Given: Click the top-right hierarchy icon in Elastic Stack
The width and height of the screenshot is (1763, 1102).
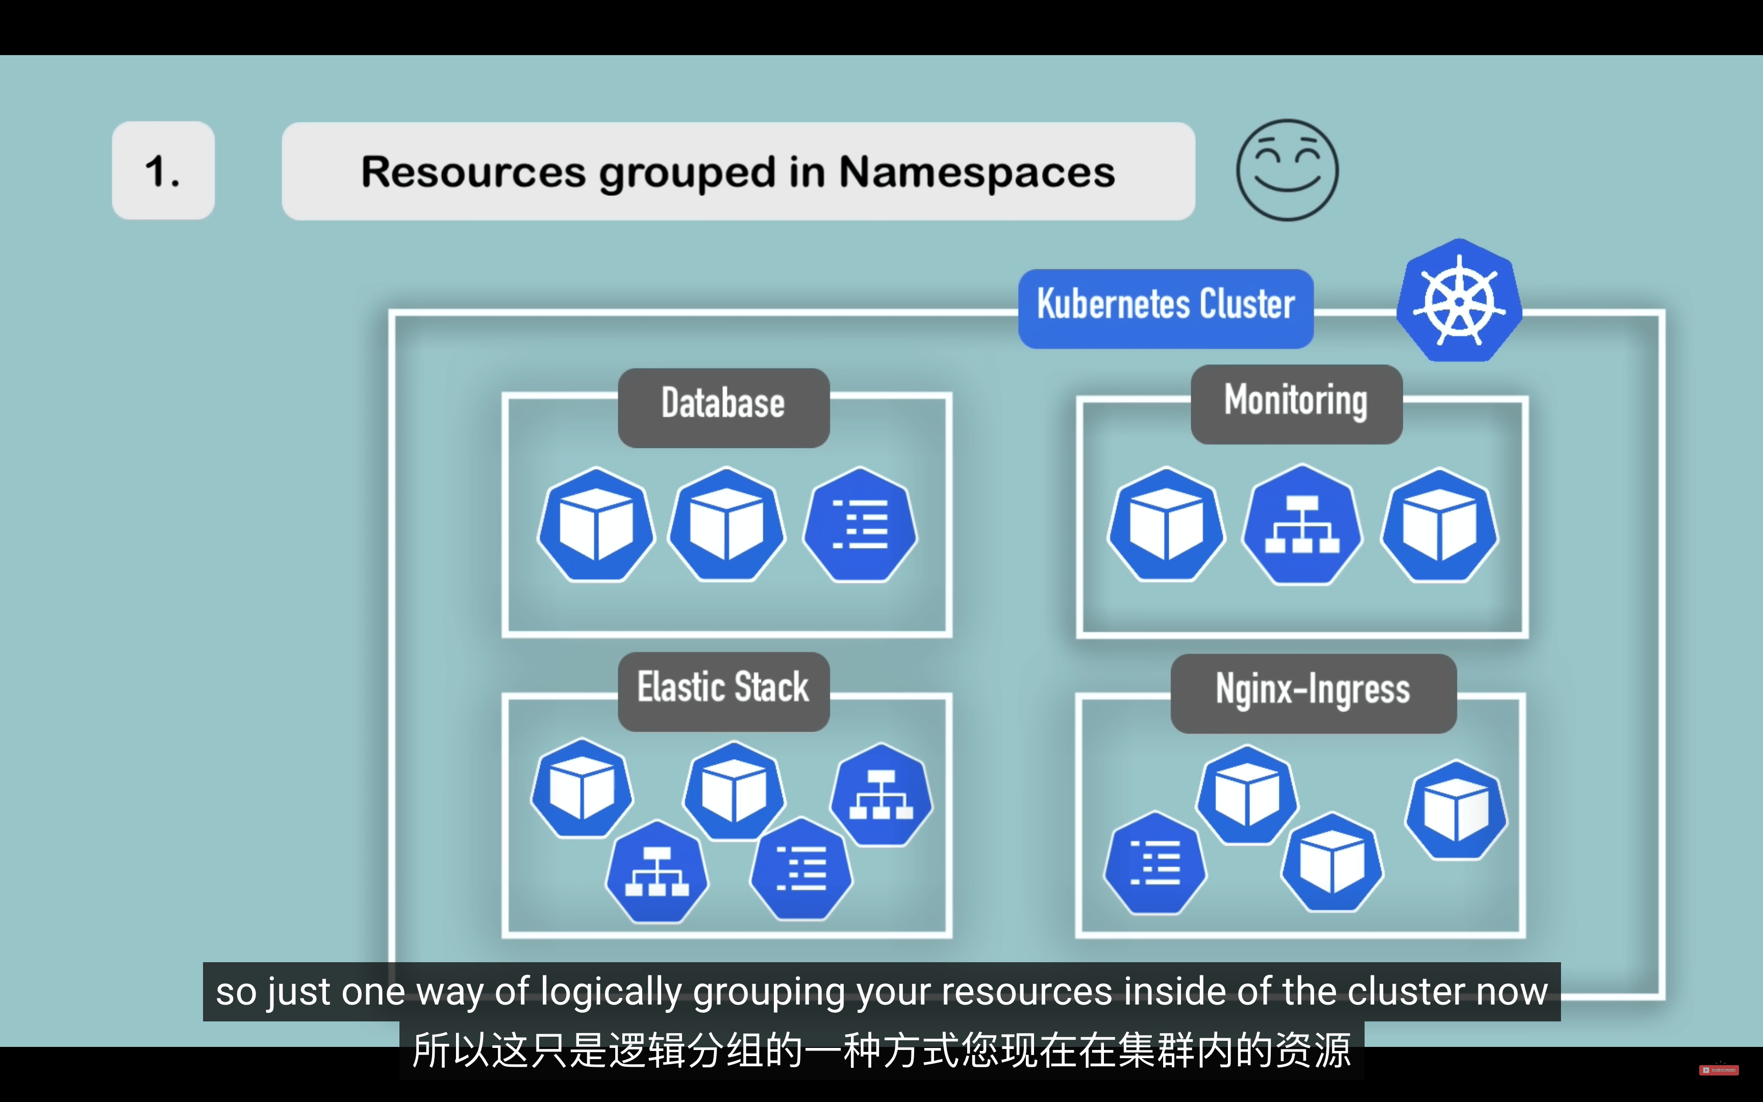Looking at the screenshot, I should (881, 794).
